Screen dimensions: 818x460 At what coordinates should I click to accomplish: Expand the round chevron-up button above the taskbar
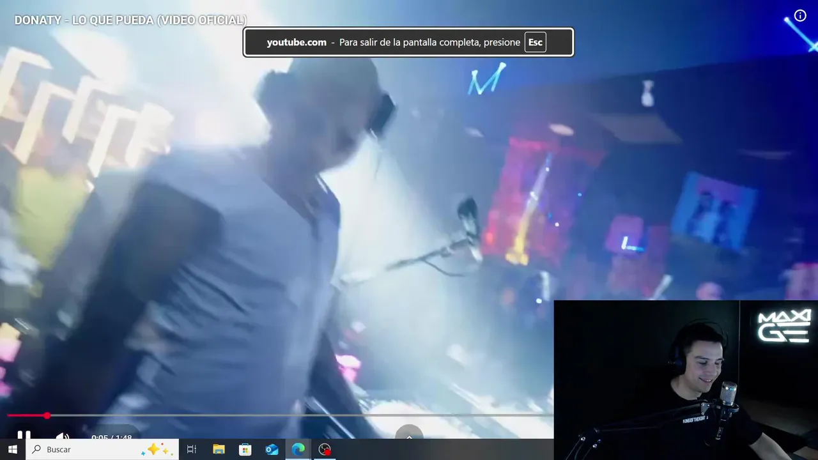pos(409,433)
